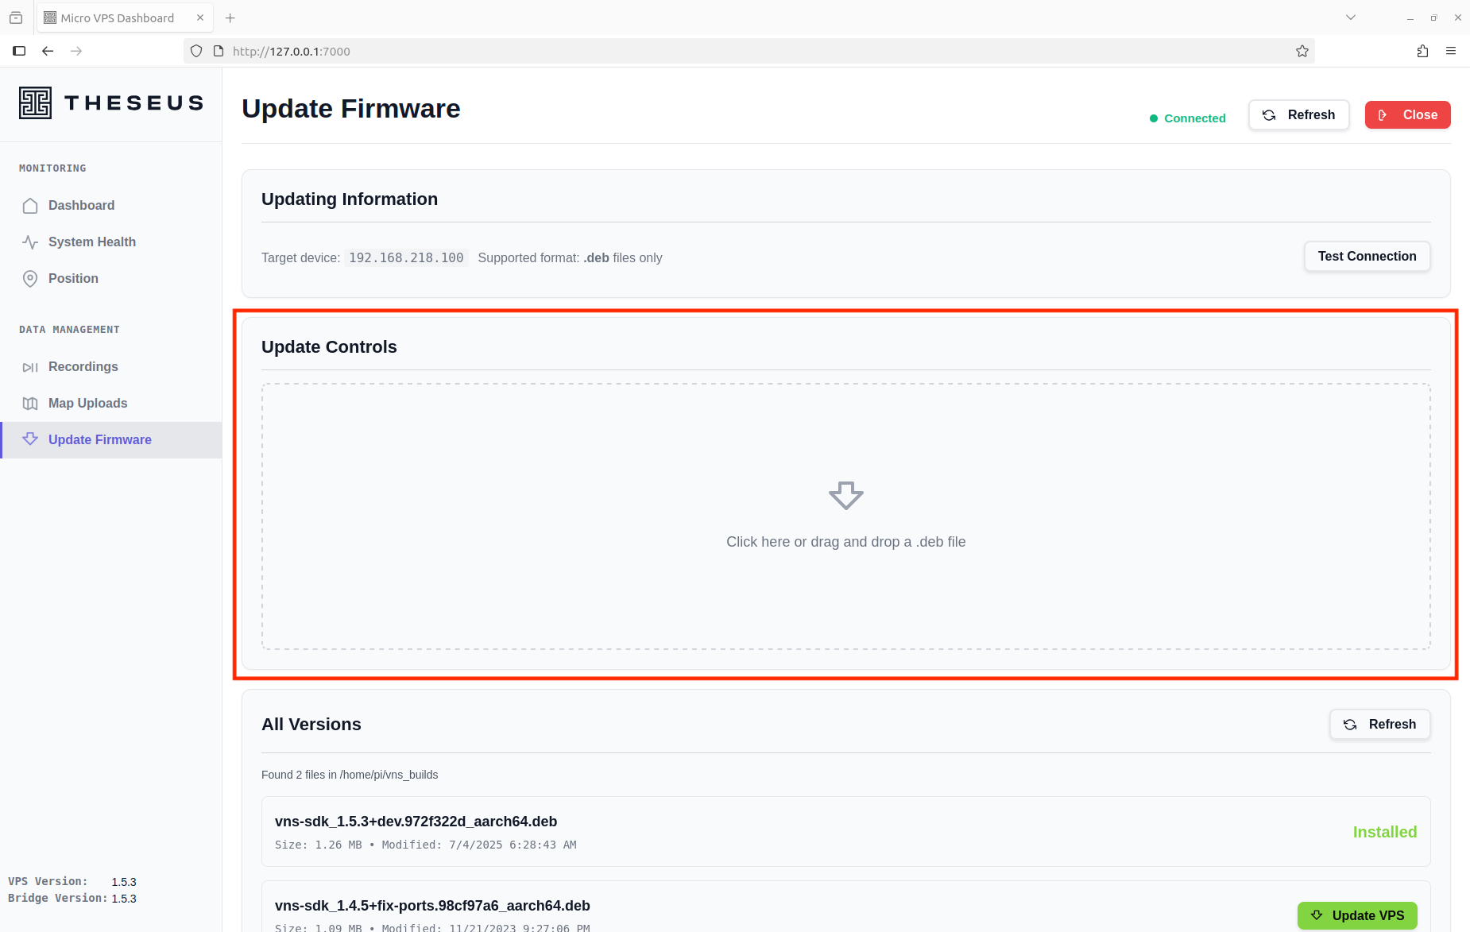Viewport: 1470px width, 932px height.
Task: Expand the list all tabs chevron
Action: click(1350, 18)
